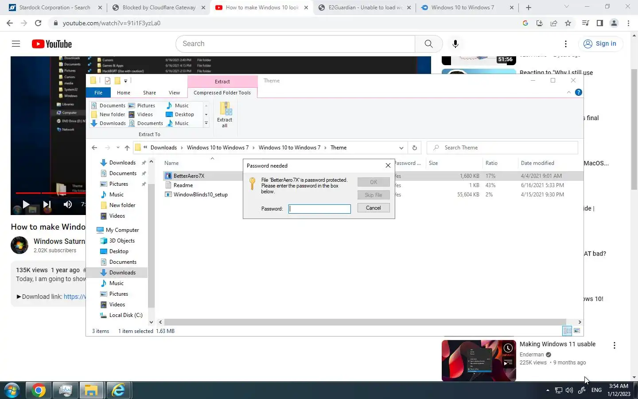Show hidden system tray icons
This screenshot has width=638, height=399.
click(x=548, y=390)
